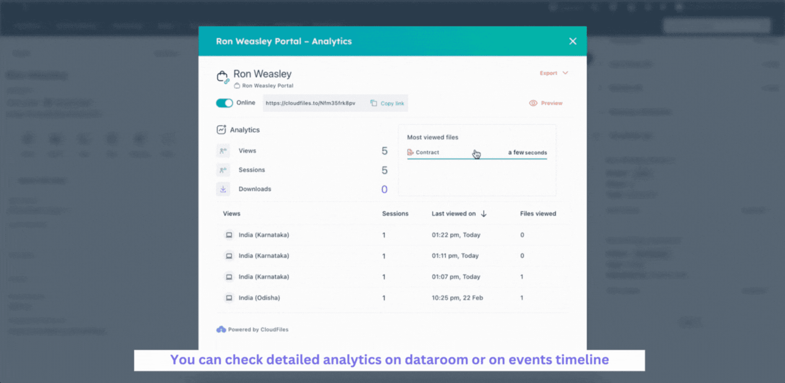The width and height of the screenshot is (785, 383).
Task: Sort by Last viewed on arrow
Action: 484,214
